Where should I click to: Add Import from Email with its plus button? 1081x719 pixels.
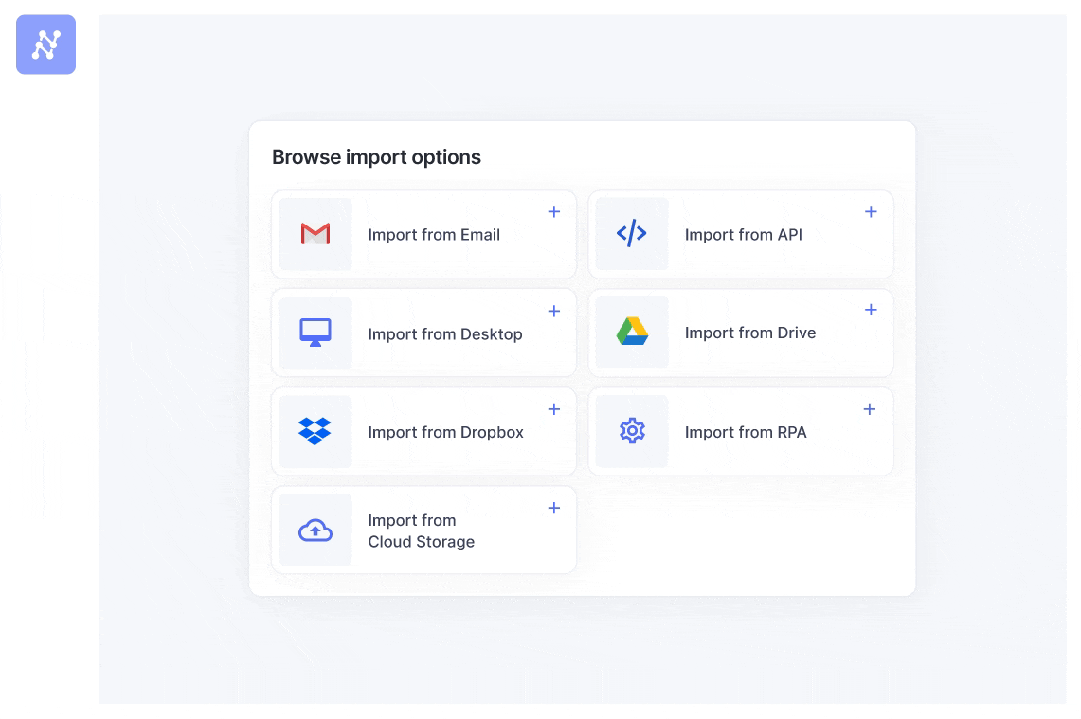click(x=554, y=211)
